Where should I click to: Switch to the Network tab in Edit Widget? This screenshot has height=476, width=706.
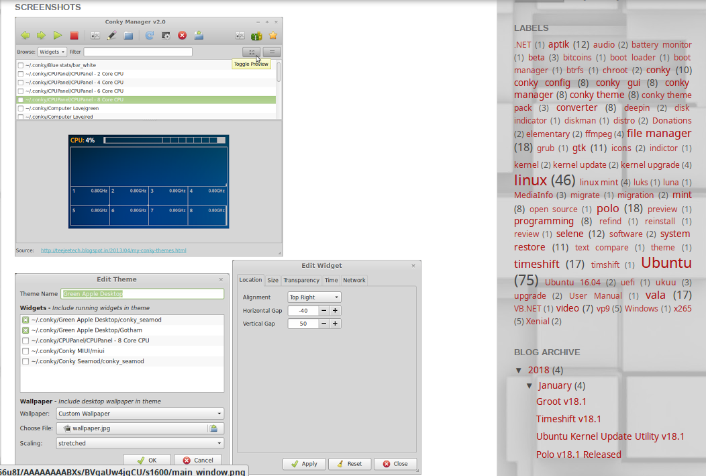point(354,280)
